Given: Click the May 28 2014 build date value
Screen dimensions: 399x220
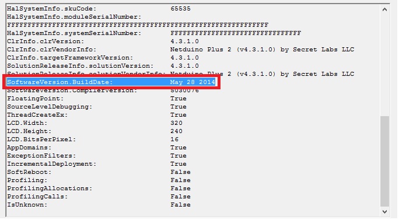Looking at the screenshot, I should (x=192, y=82).
